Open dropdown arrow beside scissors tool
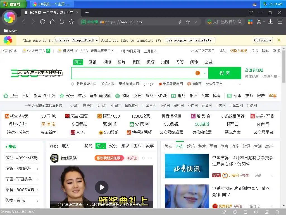286x215 pixels. click(264, 22)
